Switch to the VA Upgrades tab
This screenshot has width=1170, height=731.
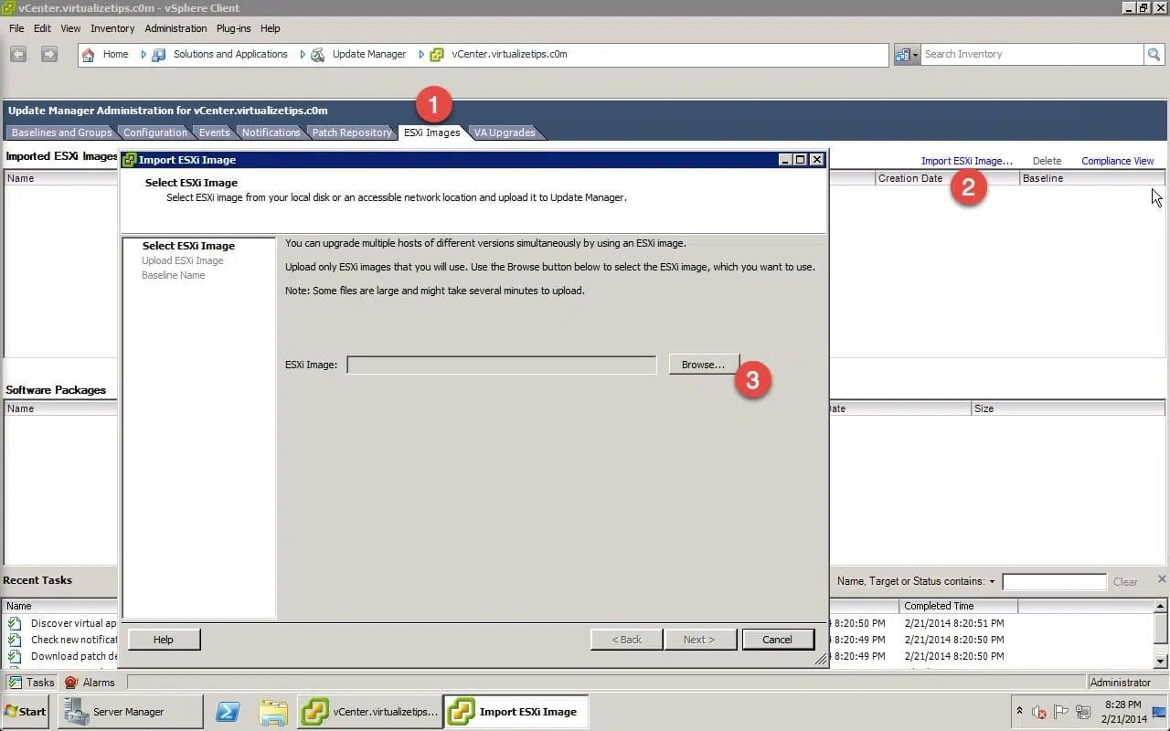pos(505,132)
